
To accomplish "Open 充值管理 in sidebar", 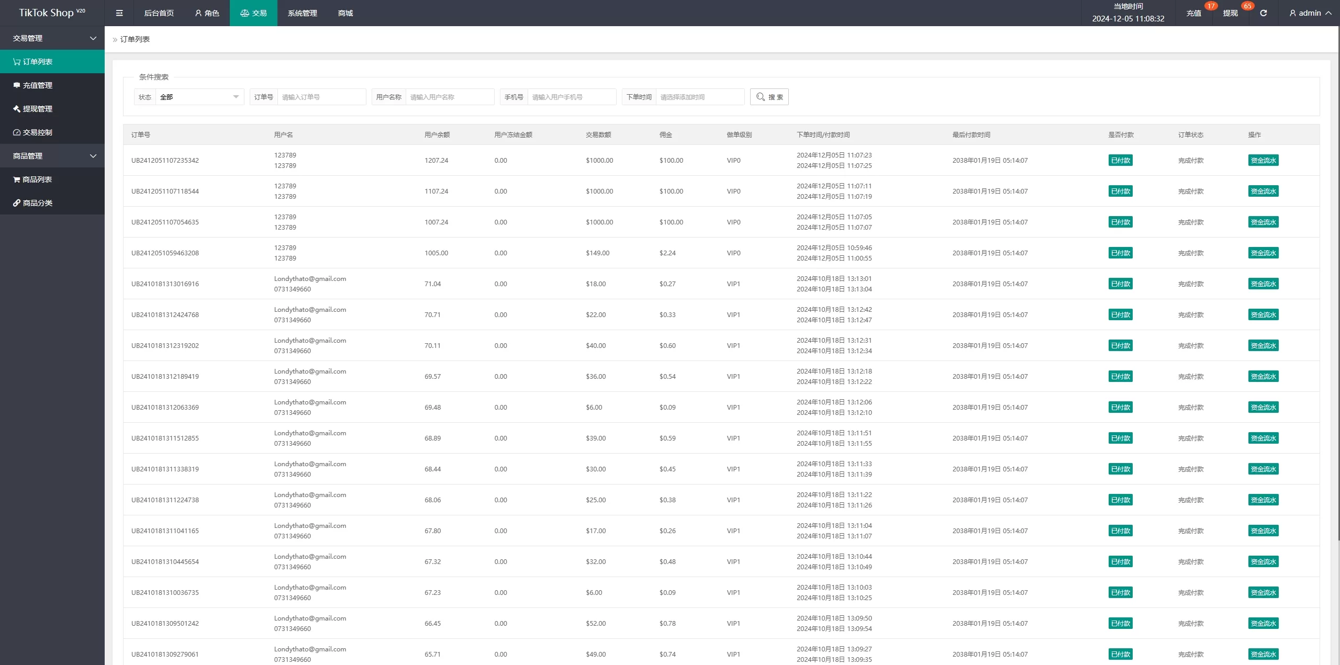I will coord(38,85).
